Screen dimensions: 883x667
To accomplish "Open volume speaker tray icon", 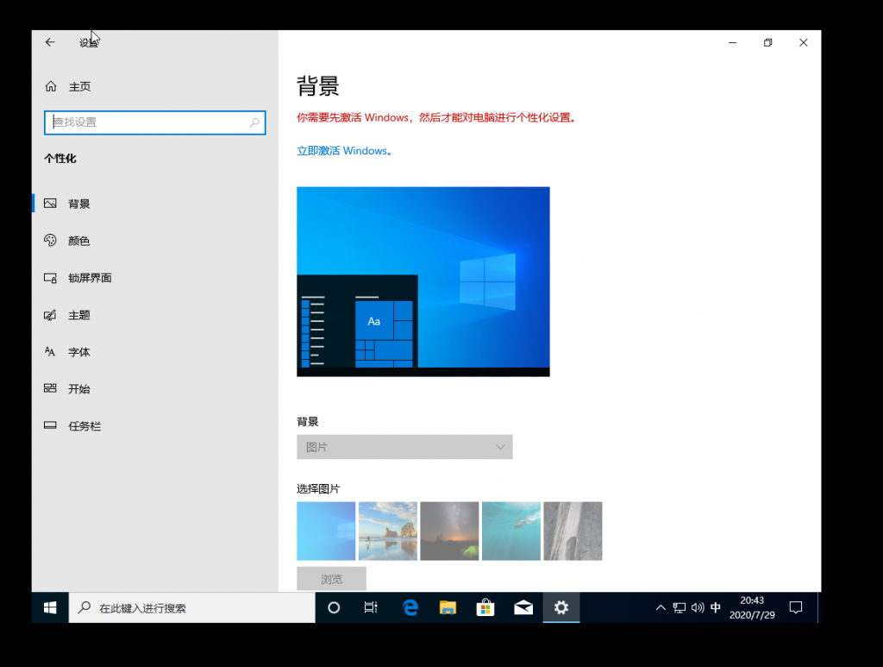I will pyautogui.click(x=698, y=607).
